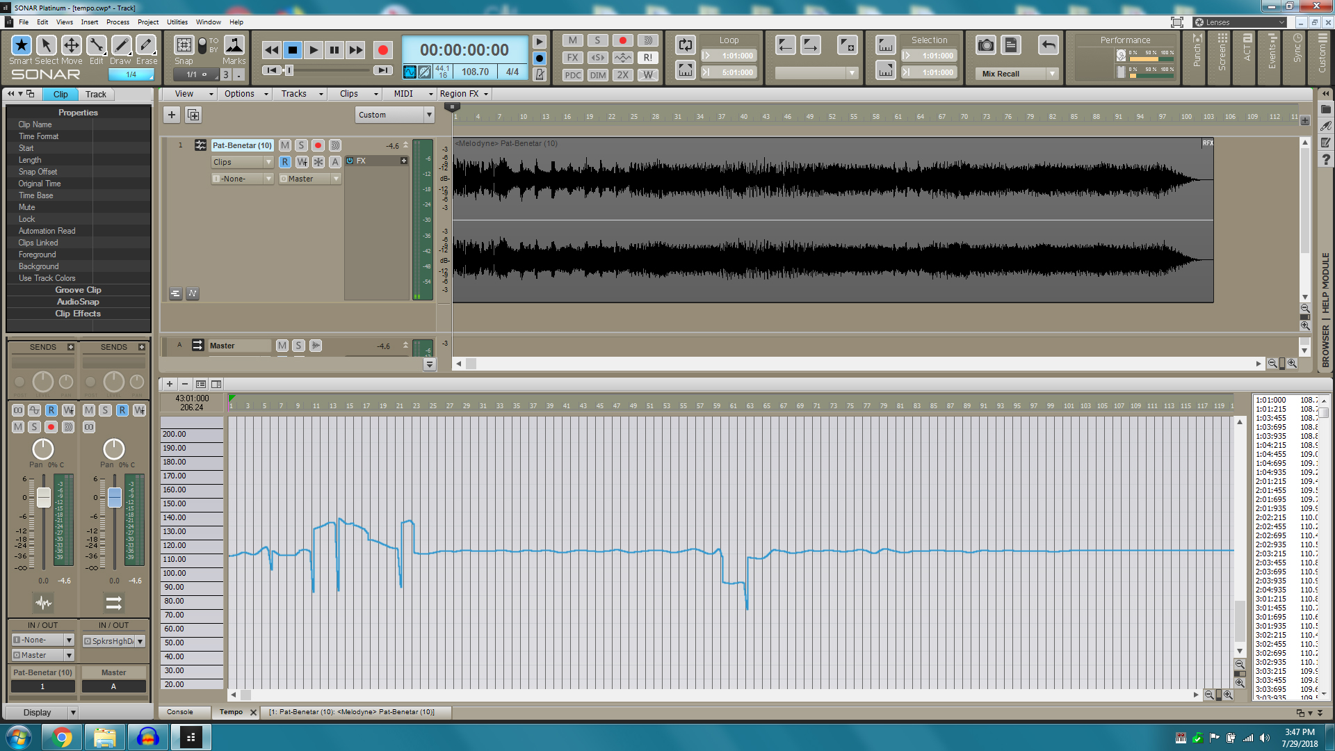The image size is (1335, 751).
Task: Add a new track with plus button
Action: tap(172, 115)
